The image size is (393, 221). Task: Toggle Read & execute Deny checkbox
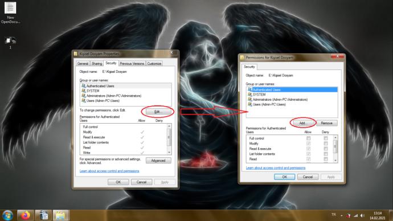click(326, 149)
